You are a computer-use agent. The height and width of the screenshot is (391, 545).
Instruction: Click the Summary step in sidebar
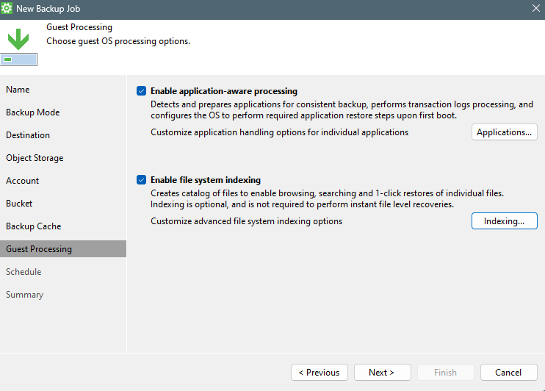(24, 295)
